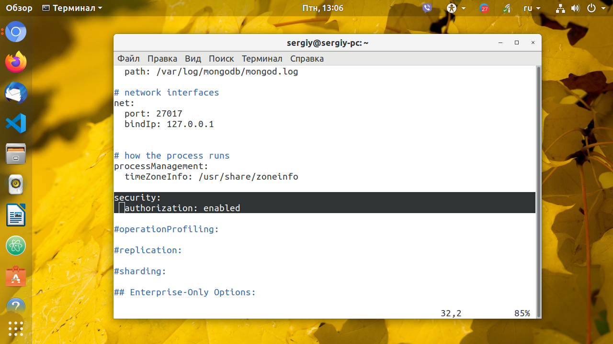Launch LibreOffice Writer from dock
Viewport: 613px width, 344px height.
pos(16,215)
